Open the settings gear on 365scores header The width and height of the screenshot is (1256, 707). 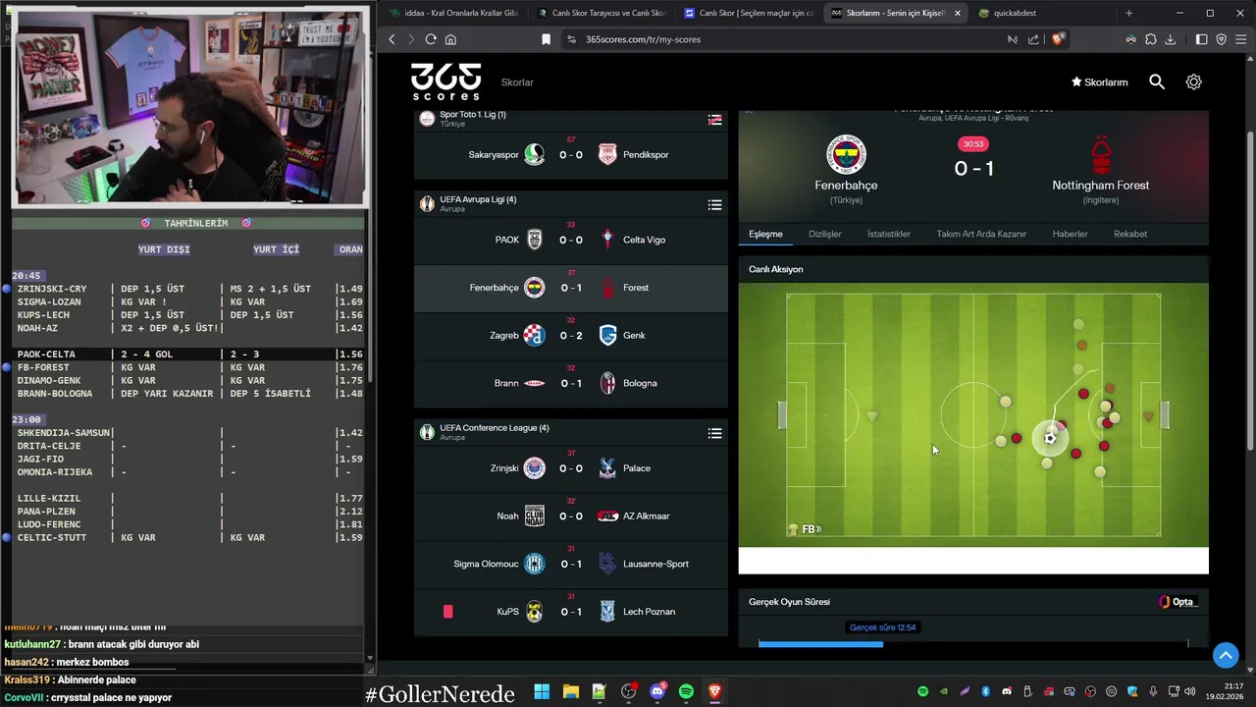pyautogui.click(x=1193, y=82)
